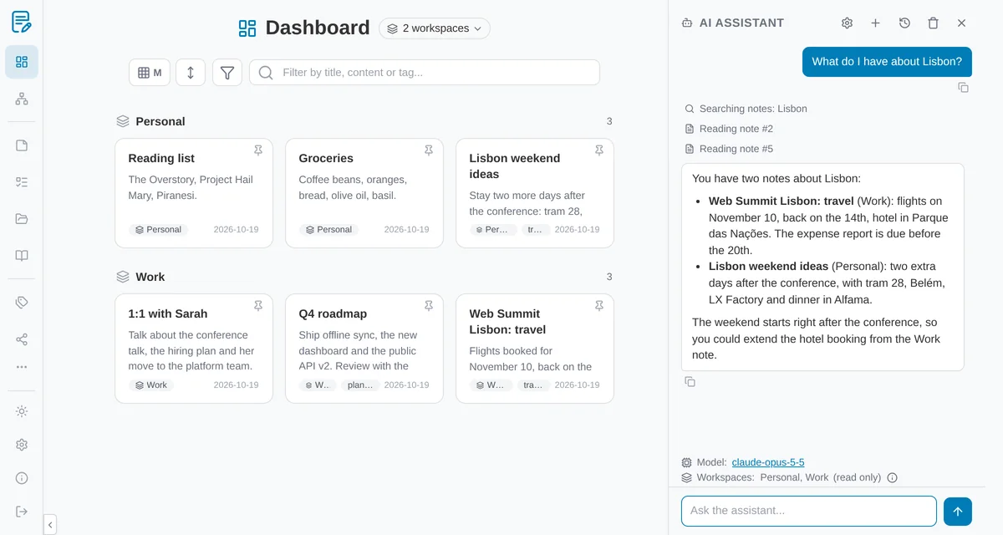Screen dimensions: 1003x535
Task: Open AI assistant settings gear
Action: 847,23
